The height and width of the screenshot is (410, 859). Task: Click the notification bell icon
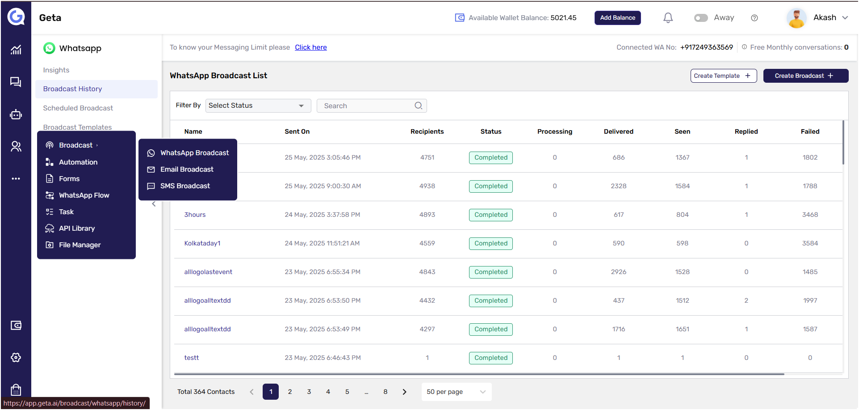[x=668, y=18]
